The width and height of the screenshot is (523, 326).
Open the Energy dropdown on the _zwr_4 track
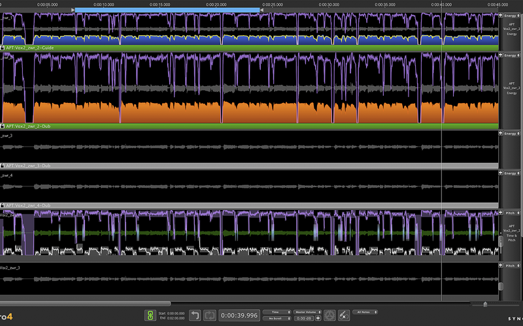pyautogui.click(x=512, y=173)
